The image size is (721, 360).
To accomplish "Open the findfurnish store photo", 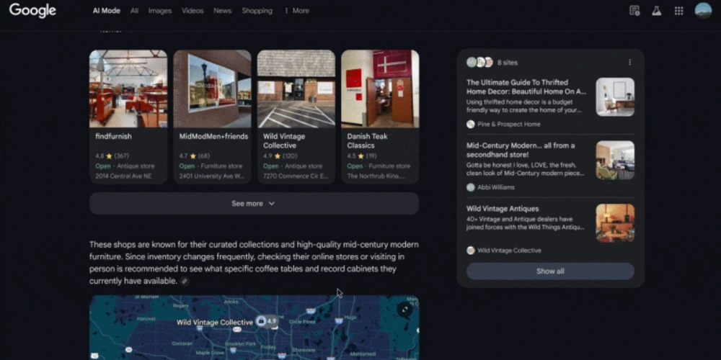I will tap(128, 89).
